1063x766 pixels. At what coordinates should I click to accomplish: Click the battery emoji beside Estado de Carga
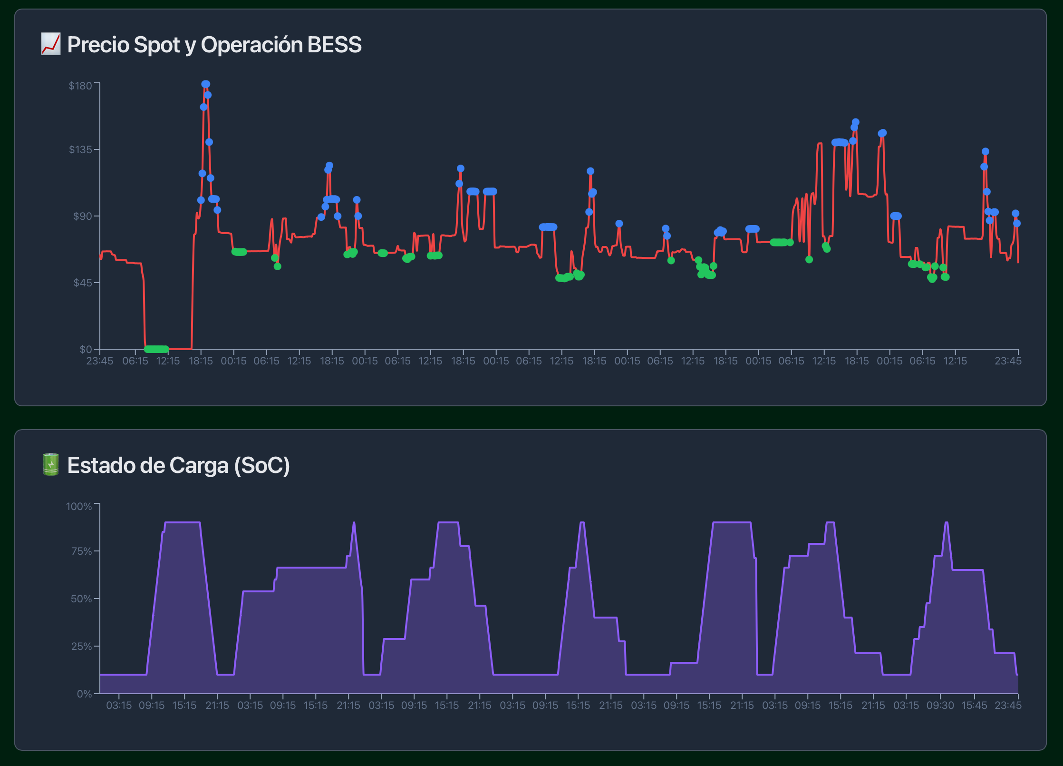[50, 465]
